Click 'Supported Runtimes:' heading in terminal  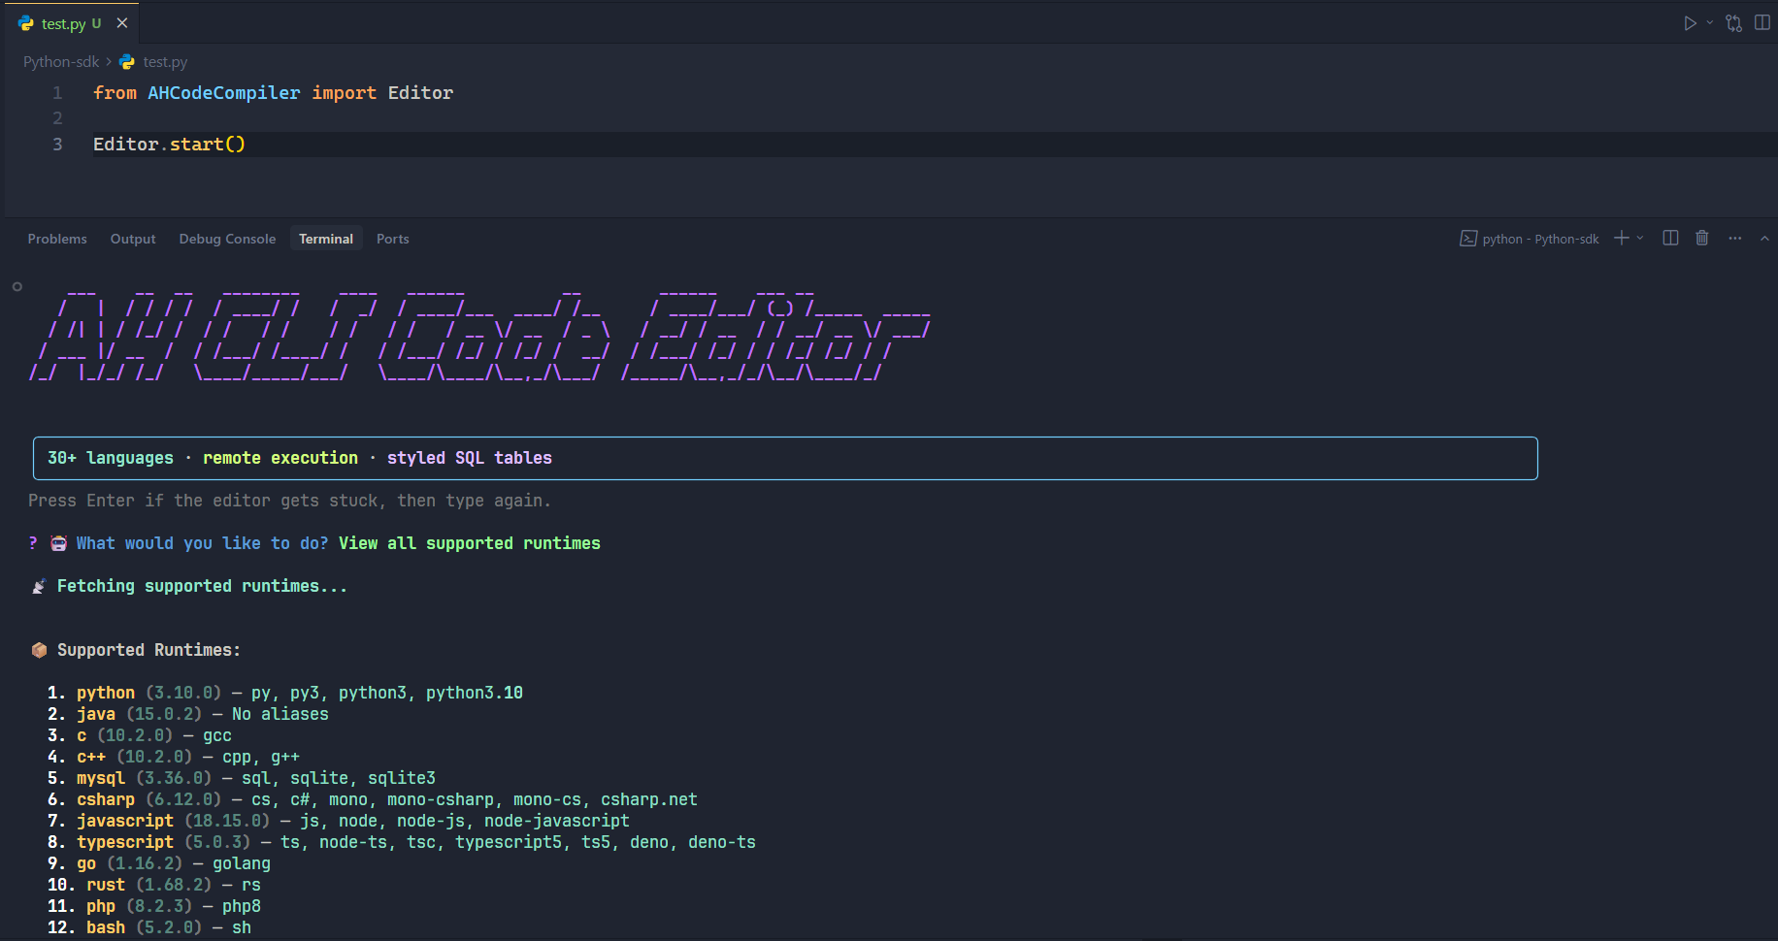pos(148,650)
